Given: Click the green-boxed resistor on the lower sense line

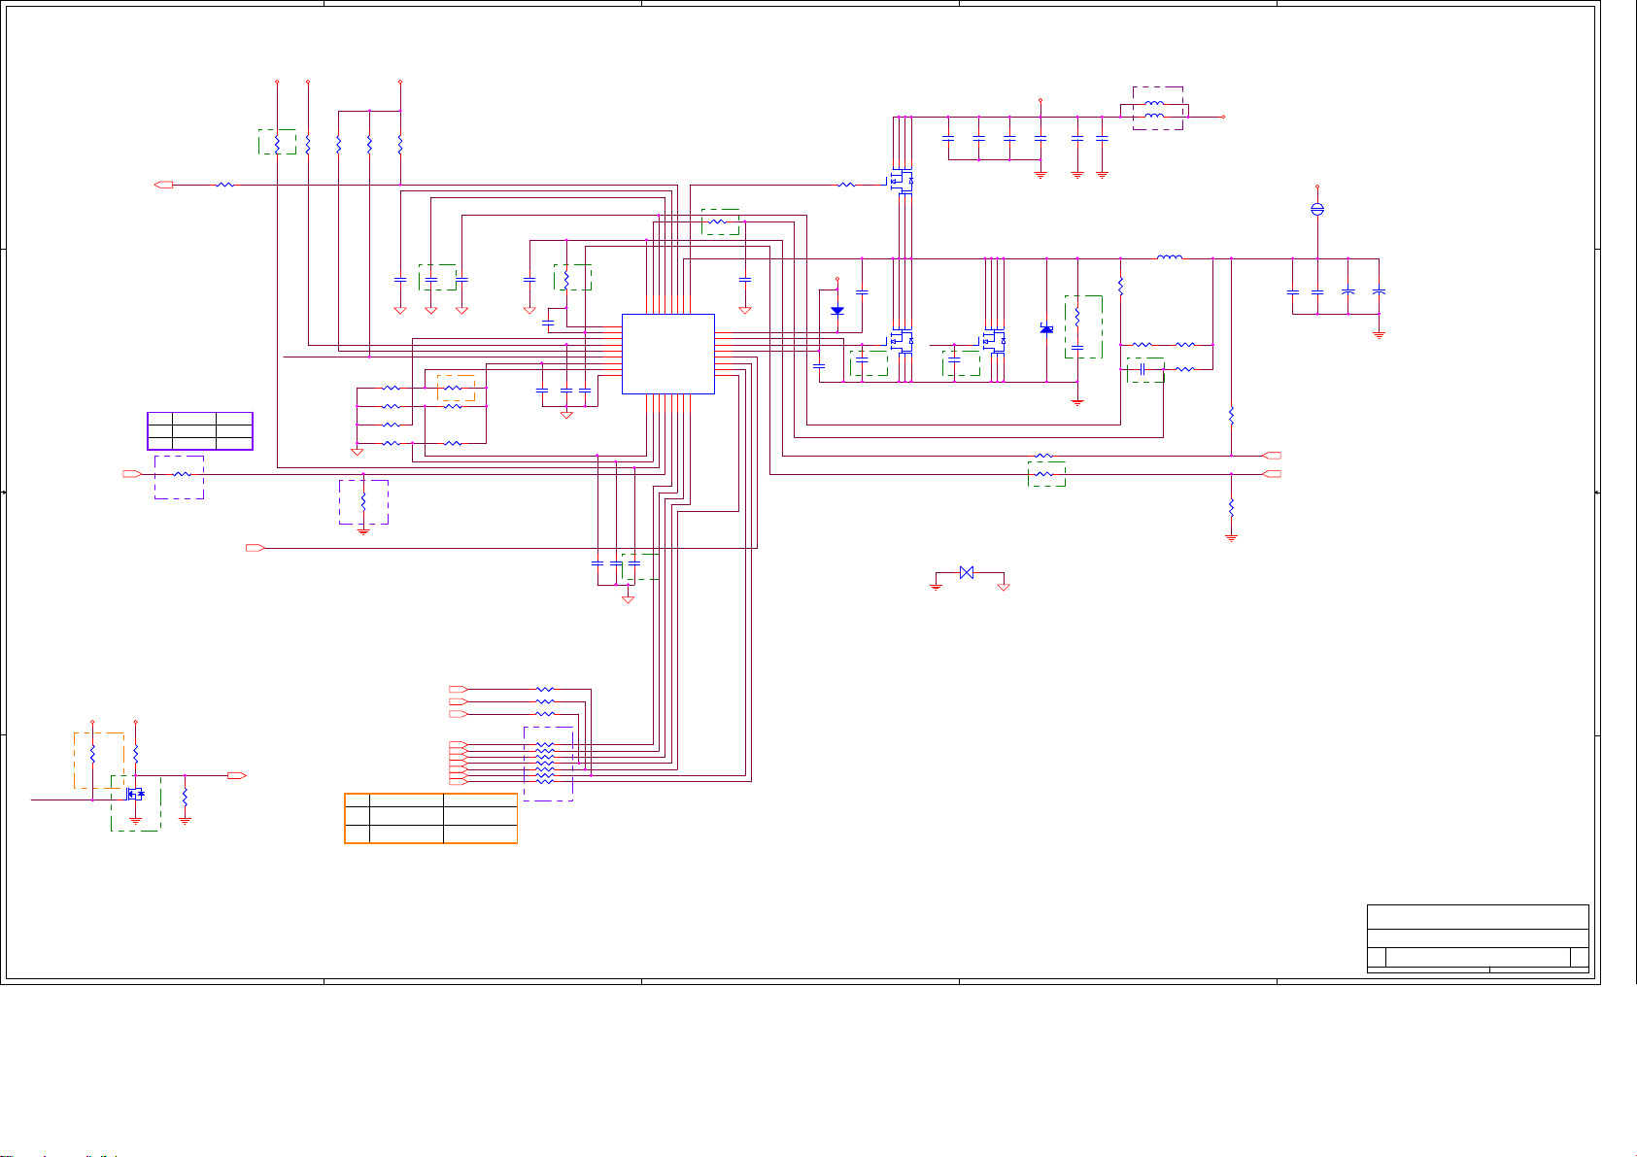Looking at the screenshot, I should tap(1044, 474).
